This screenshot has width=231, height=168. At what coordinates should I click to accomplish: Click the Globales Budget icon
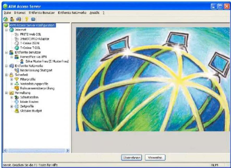[17, 111]
